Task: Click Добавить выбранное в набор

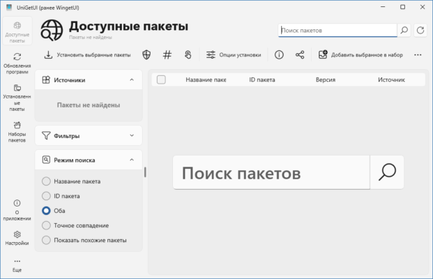Action: 360,55
